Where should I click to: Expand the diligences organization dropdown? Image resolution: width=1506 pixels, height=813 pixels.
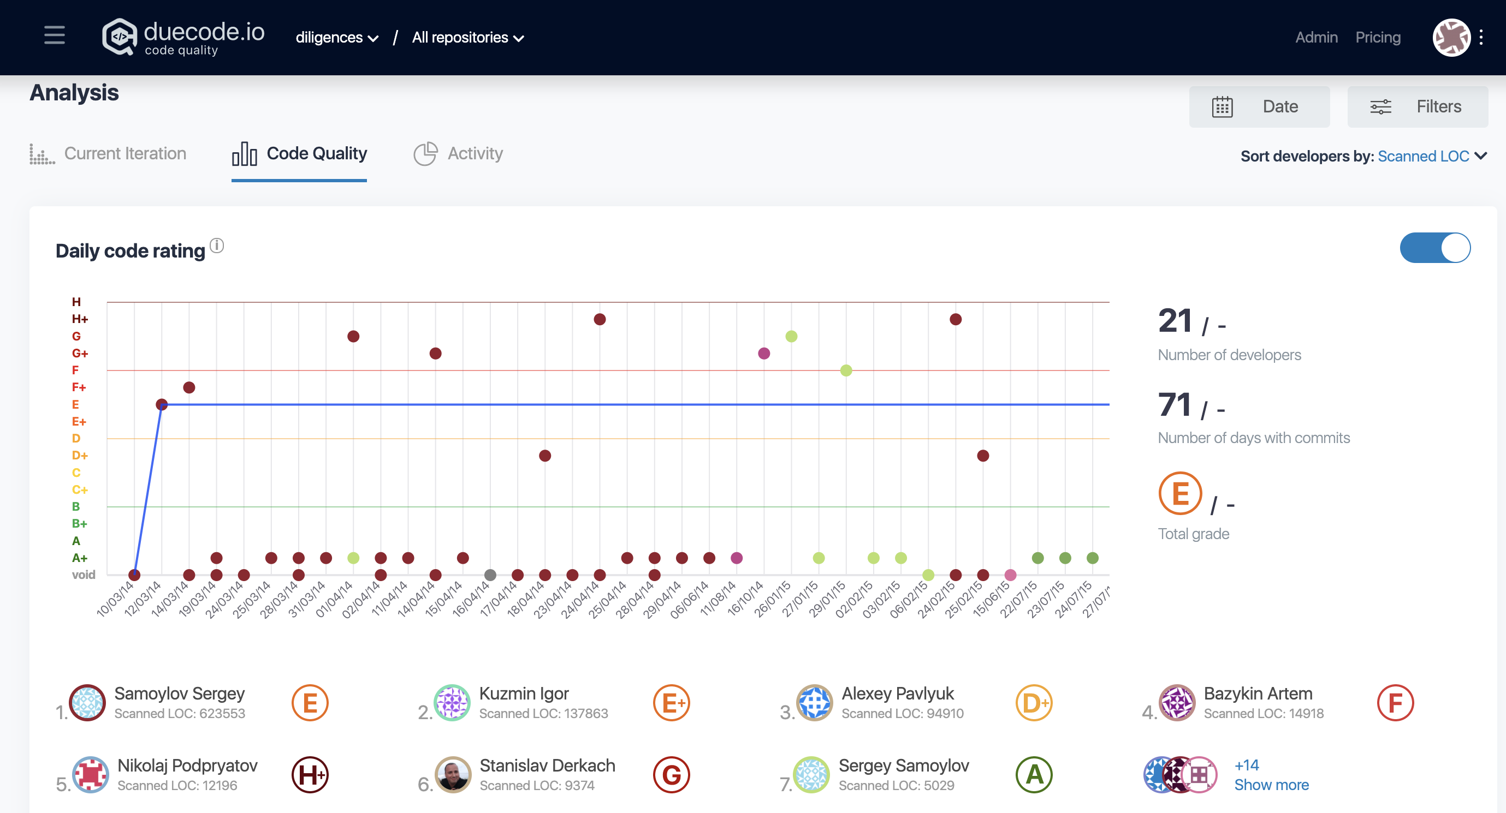[337, 38]
